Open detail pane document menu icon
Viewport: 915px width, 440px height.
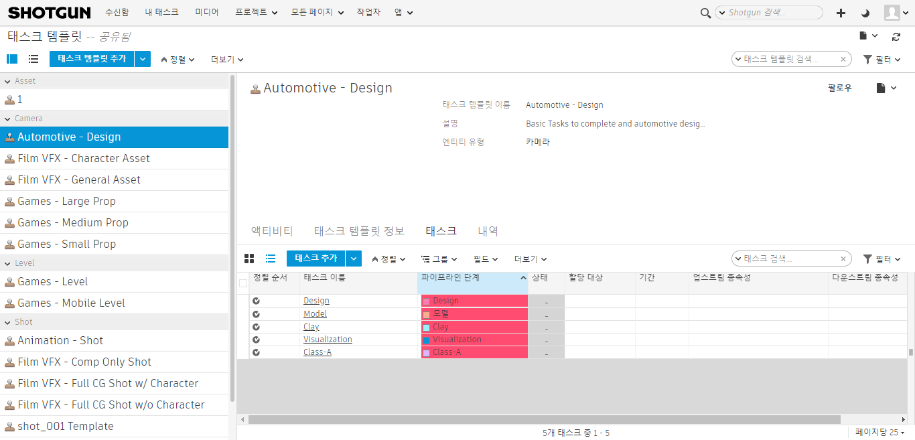(x=886, y=88)
